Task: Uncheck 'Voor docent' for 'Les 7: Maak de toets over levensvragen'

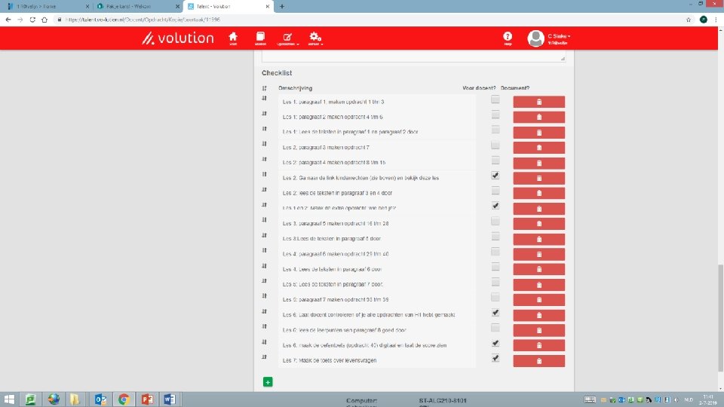Action: pos(495,358)
